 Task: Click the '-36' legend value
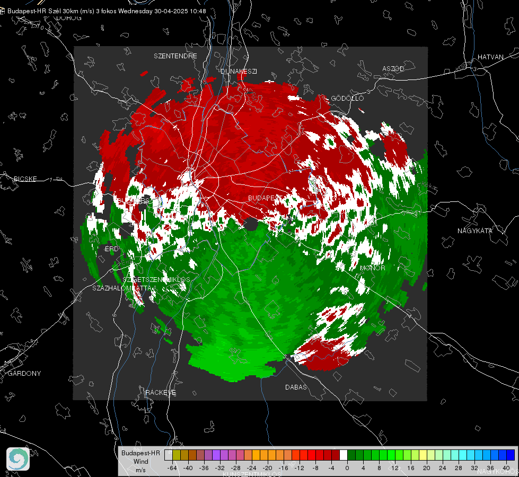[204, 468]
